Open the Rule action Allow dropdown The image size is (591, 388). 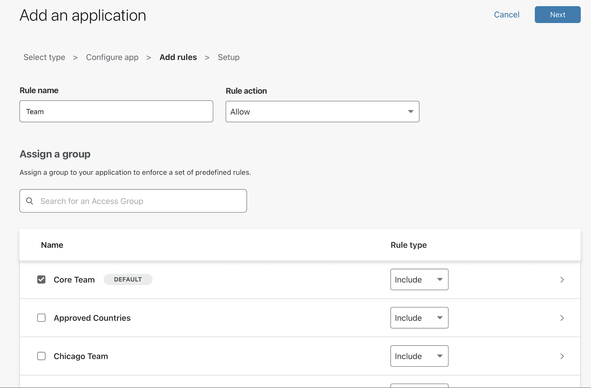click(x=322, y=112)
